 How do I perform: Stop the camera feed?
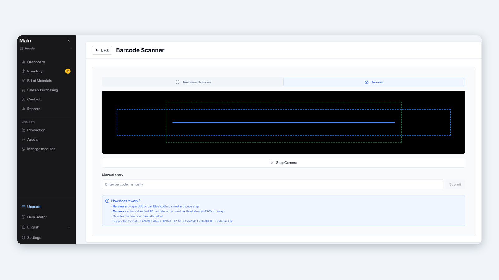283,163
